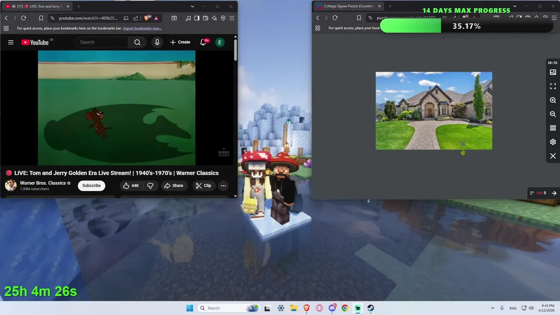Image resolution: width=560 pixels, height=315 pixels.
Task: Clip the video
Action: (203, 185)
